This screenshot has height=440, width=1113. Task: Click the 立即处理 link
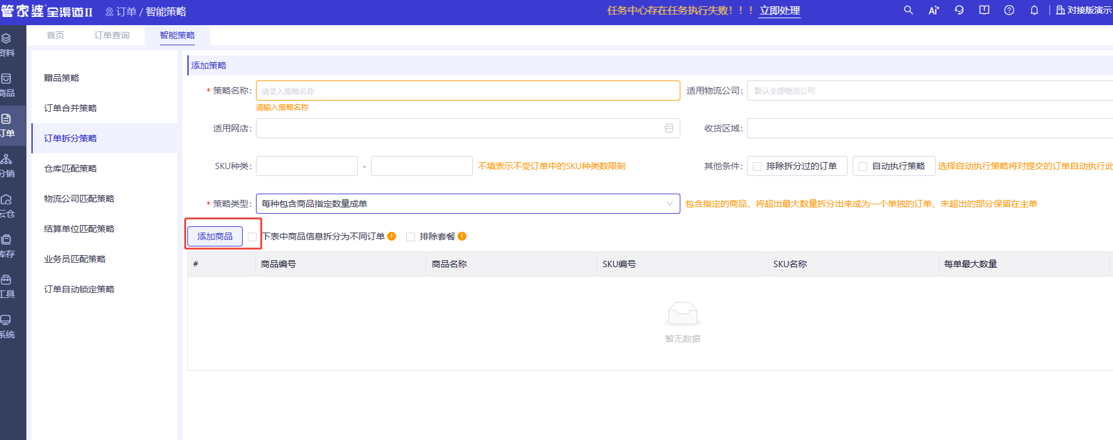tap(780, 11)
